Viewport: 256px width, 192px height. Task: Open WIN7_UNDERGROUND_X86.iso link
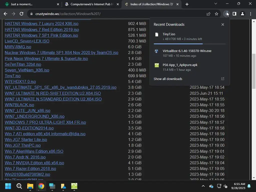tap(34, 116)
